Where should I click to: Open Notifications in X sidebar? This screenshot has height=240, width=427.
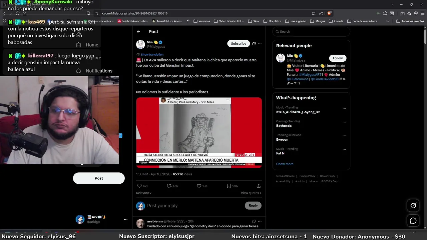(94, 71)
